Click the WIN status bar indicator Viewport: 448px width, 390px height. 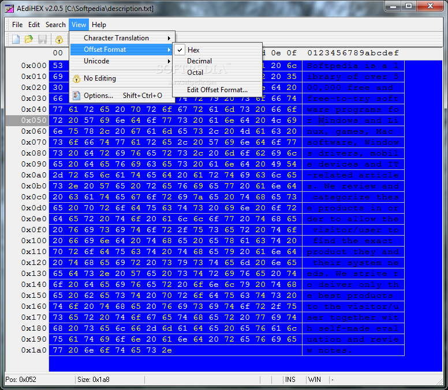[x=314, y=380]
